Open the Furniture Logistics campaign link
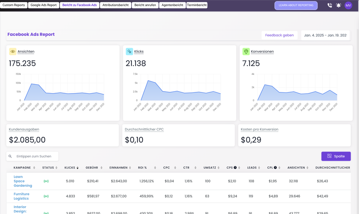 tap(21, 196)
